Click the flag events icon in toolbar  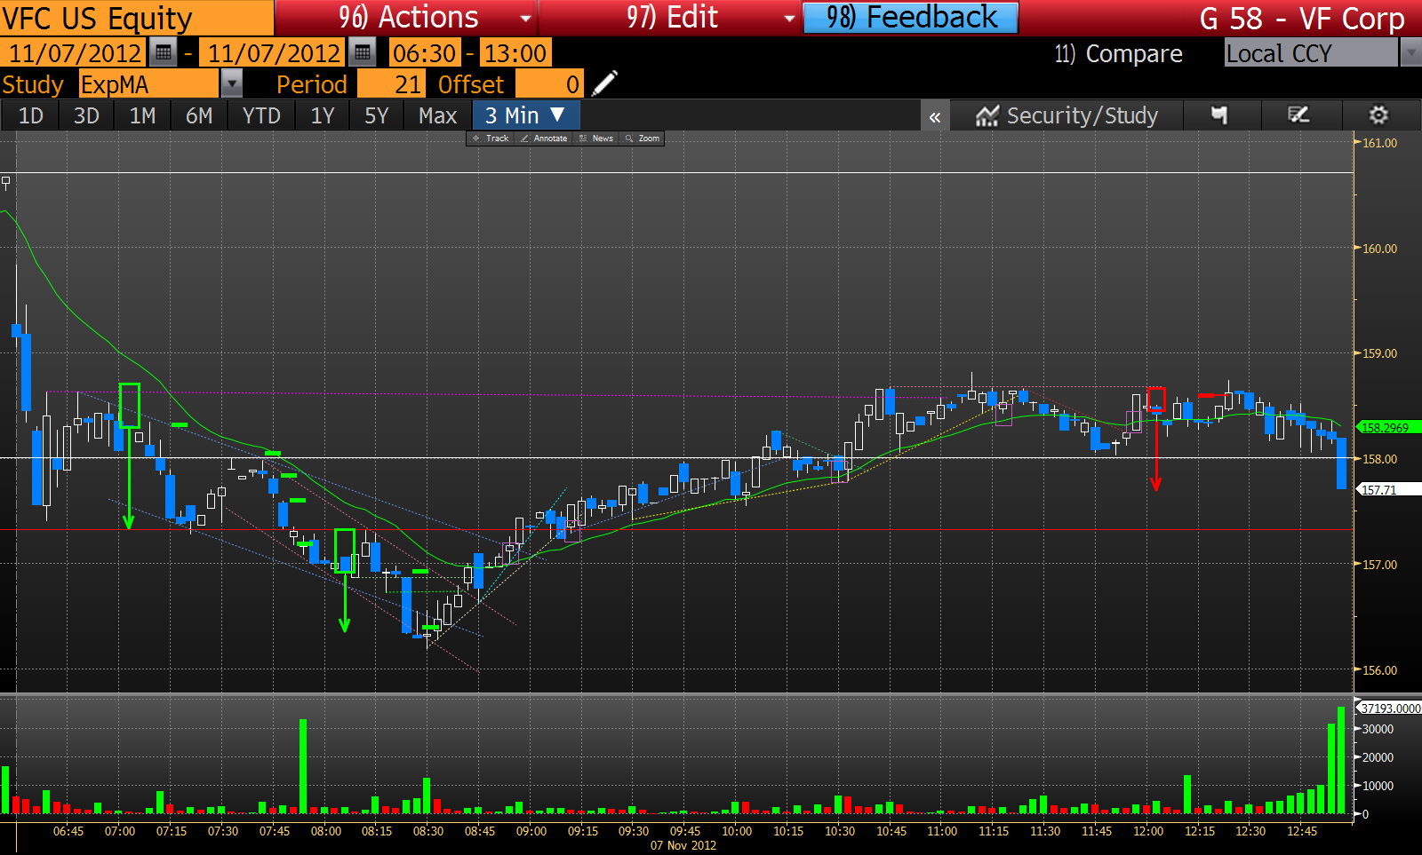point(1219,115)
